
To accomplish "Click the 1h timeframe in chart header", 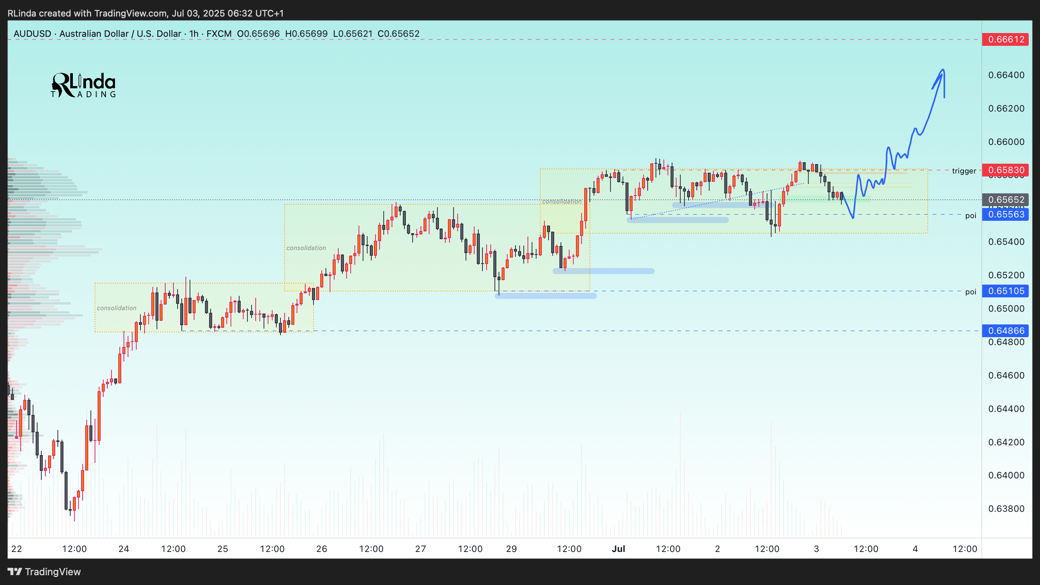I will pyautogui.click(x=194, y=33).
